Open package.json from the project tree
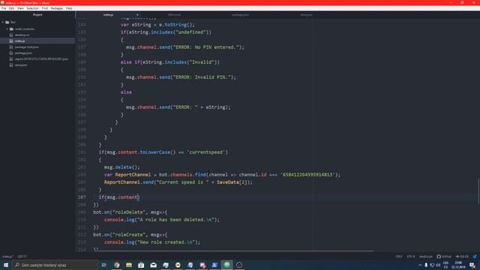This screenshot has width=480, height=270. [x=23, y=53]
